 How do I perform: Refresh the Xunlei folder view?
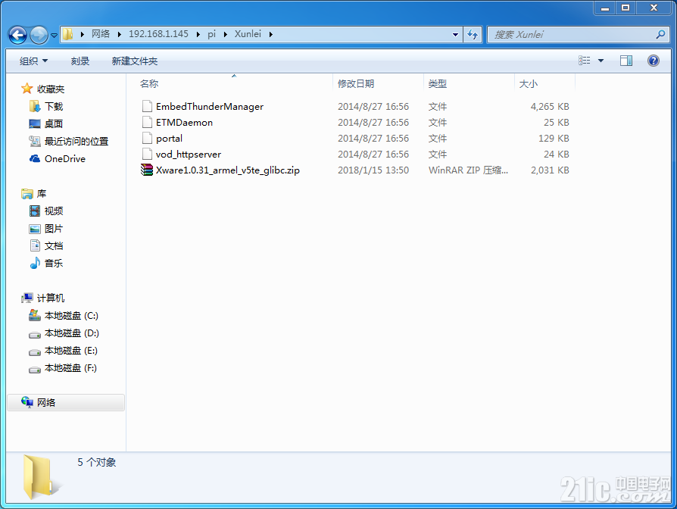(x=473, y=35)
